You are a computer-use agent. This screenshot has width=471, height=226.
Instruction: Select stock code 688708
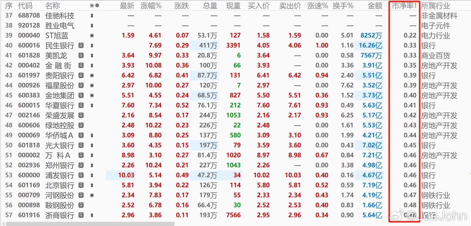(x=29, y=16)
